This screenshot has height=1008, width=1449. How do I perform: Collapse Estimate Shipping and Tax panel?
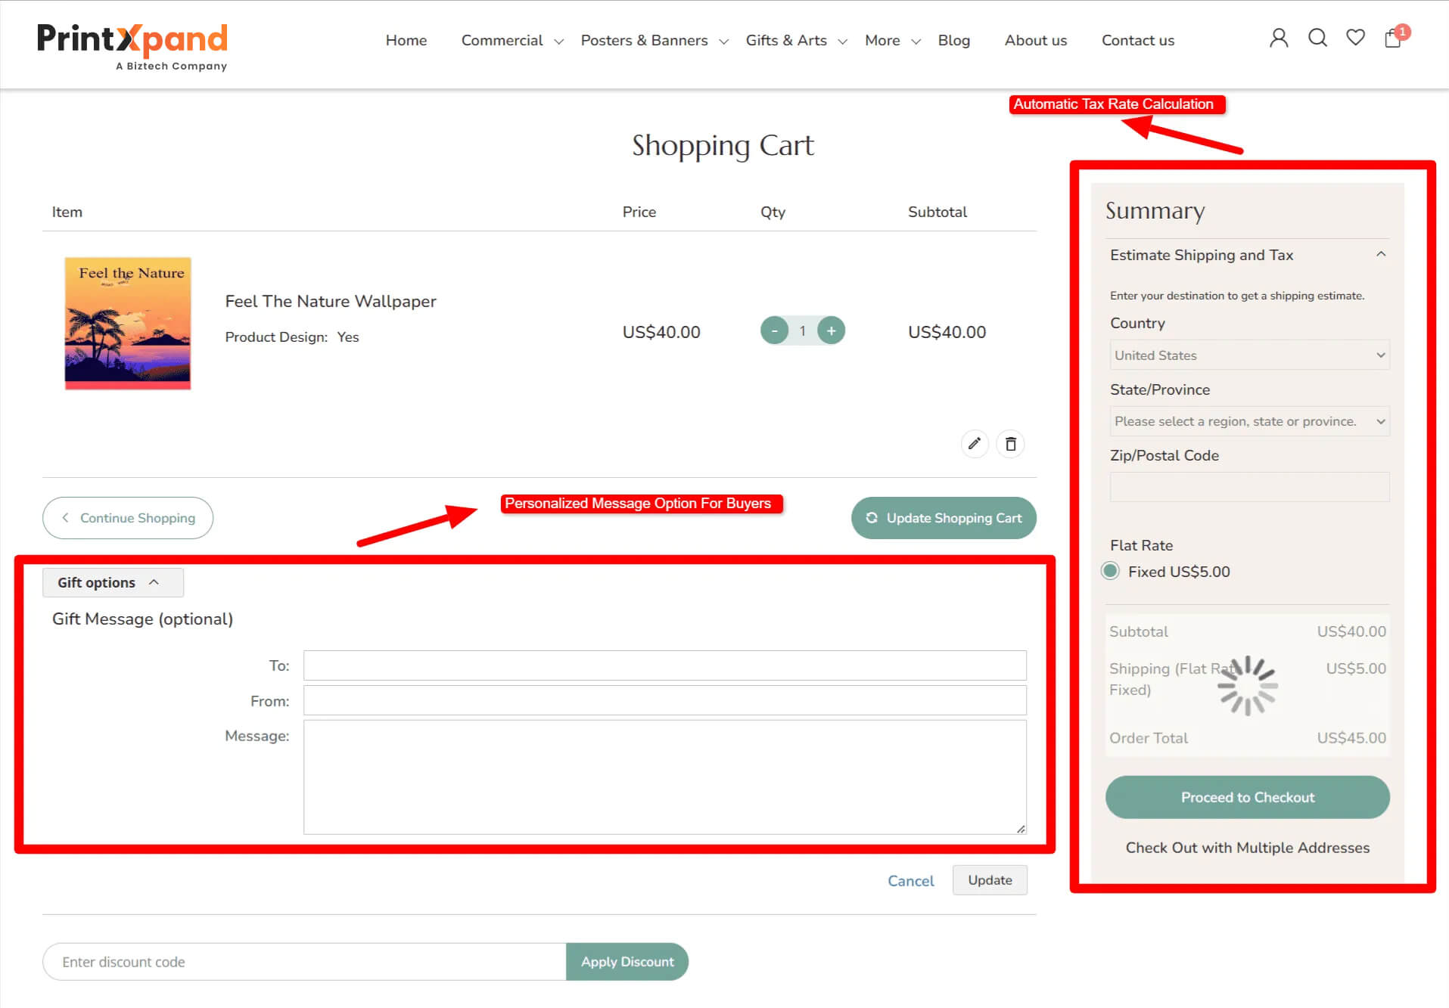(1380, 255)
